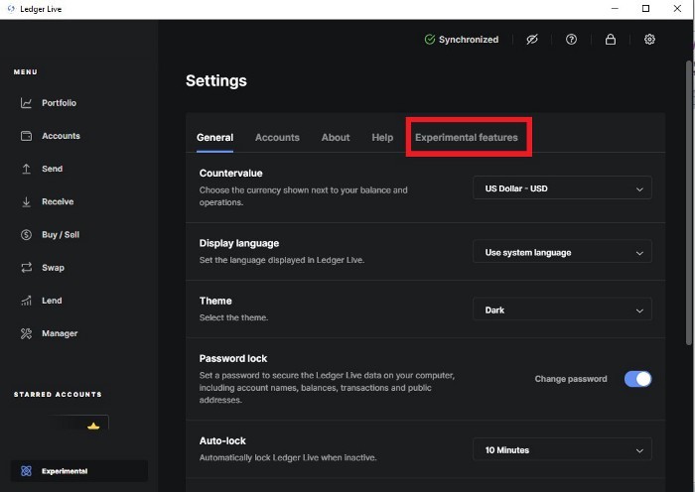Open Manager in the sidebar

pos(60,333)
